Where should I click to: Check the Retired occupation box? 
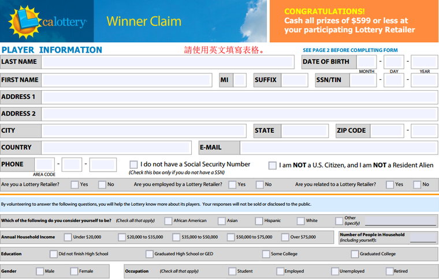(x=389, y=271)
